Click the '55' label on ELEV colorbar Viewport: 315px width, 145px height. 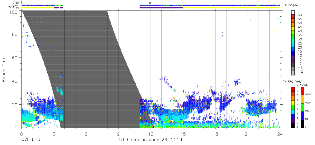click(300, 19)
